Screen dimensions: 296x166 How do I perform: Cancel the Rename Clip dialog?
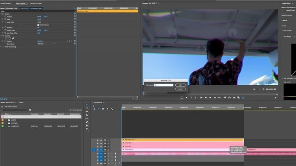pos(180,89)
